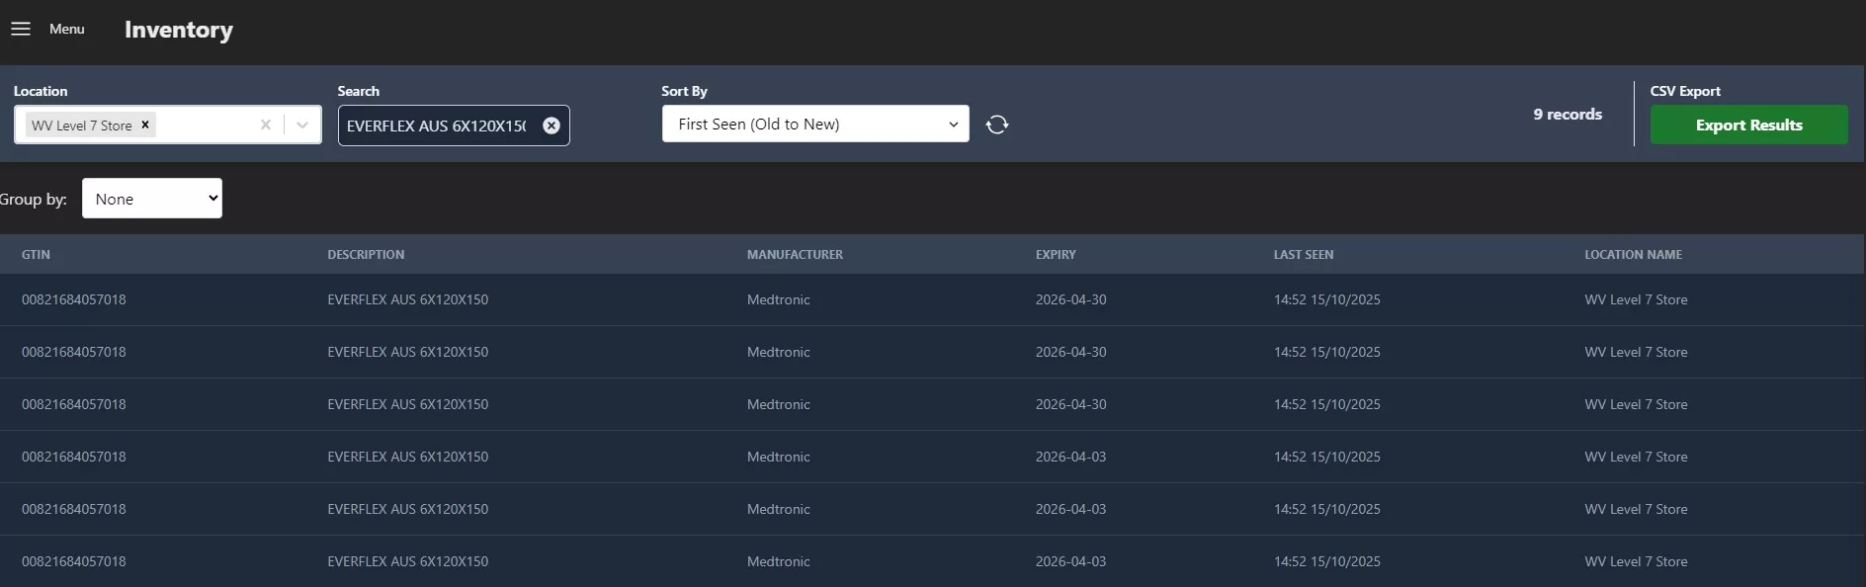
Task: Open the Sort By dropdown
Action: [814, 125]
